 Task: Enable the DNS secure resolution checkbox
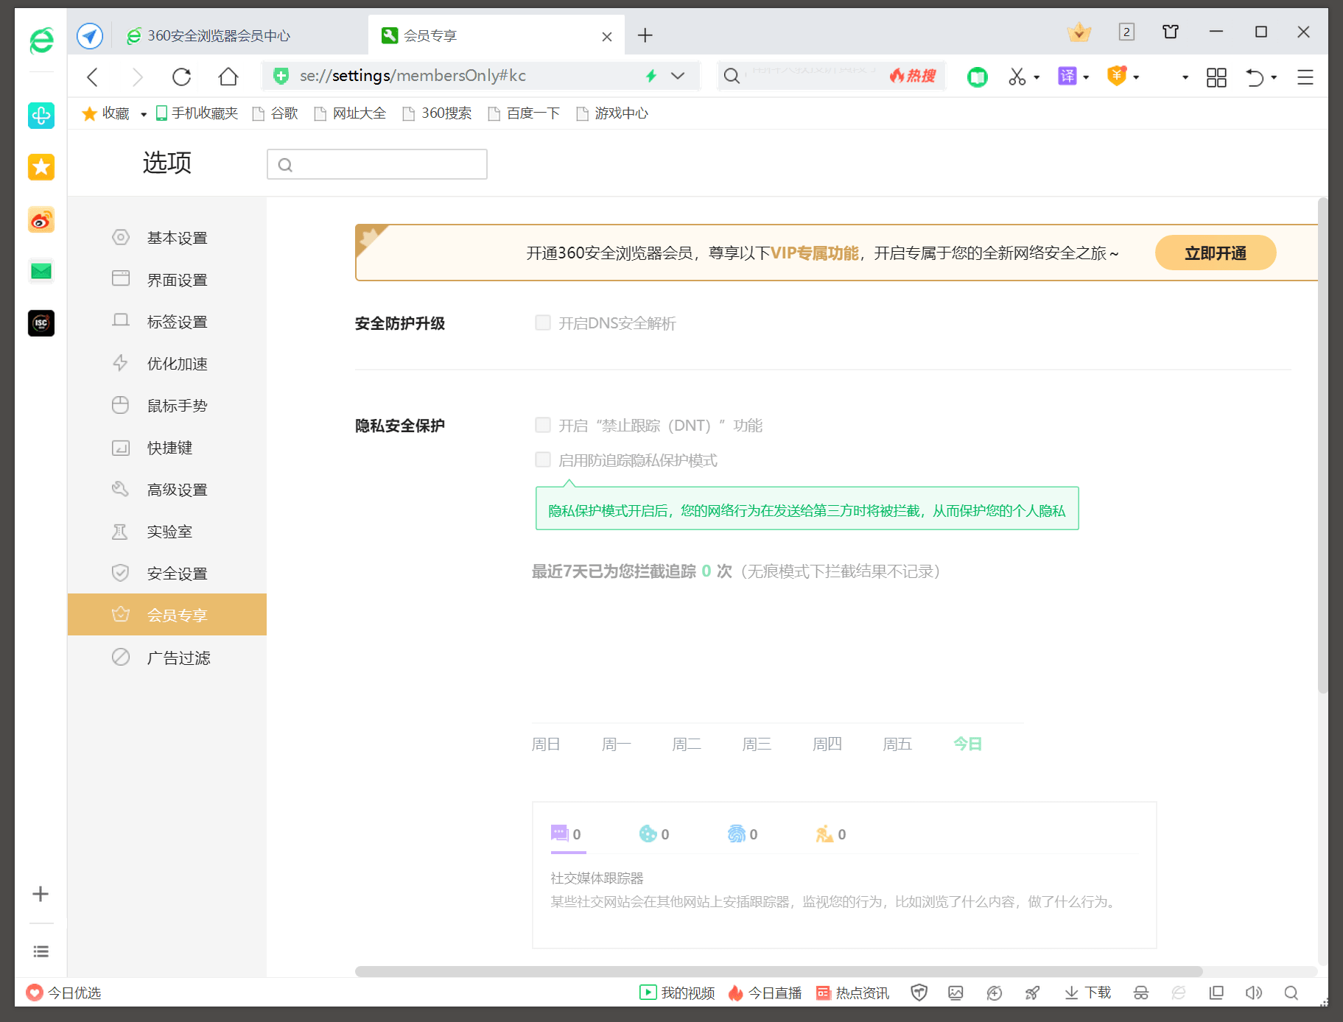[x=543, y=323]
